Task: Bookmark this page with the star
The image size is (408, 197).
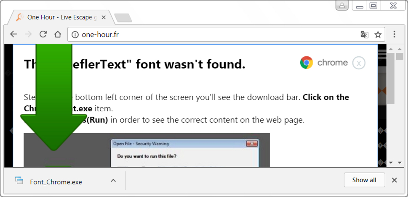Action: point(378,34)
